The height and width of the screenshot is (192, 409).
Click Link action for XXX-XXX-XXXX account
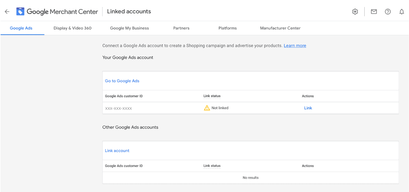click(x=308, y=108)
